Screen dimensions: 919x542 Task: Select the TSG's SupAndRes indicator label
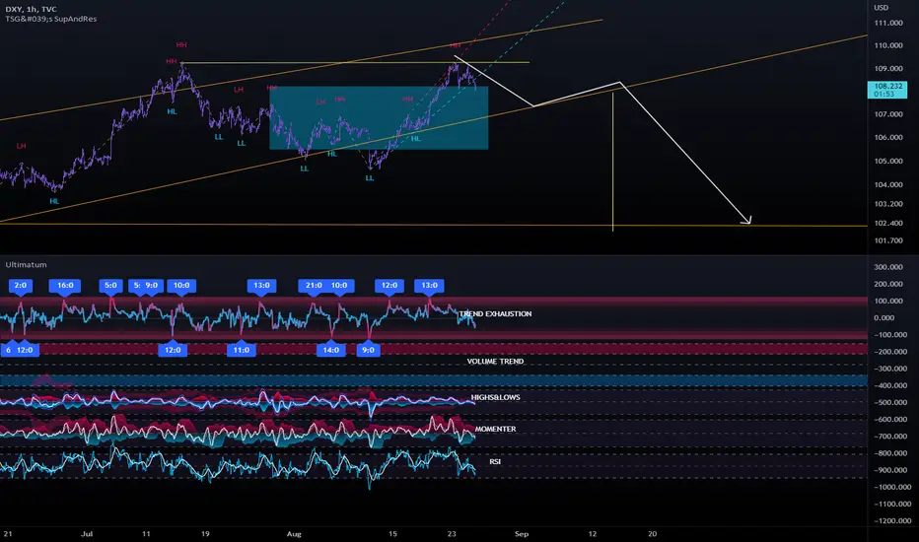(x=51, y=19)
